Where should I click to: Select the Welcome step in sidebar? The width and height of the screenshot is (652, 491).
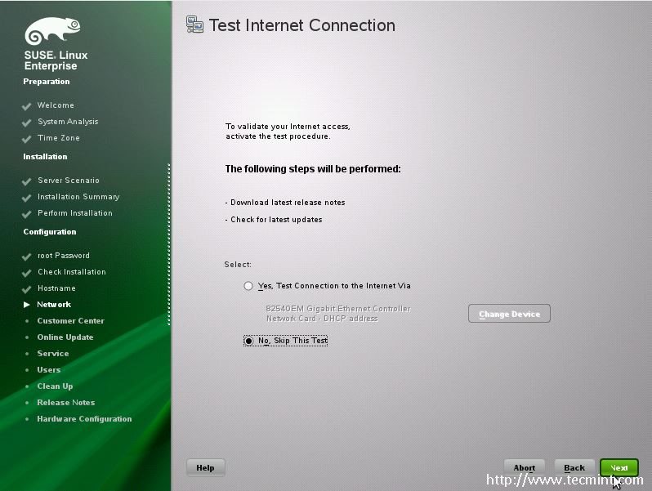(56, 105)
